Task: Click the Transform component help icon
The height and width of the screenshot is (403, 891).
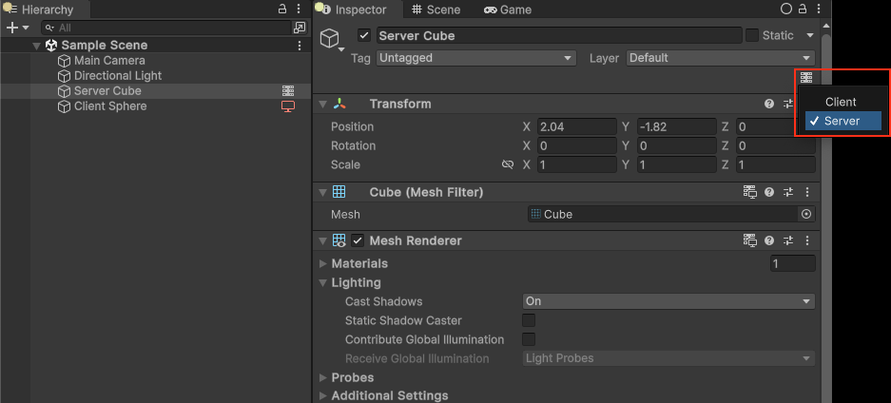Action: [769, 105]
